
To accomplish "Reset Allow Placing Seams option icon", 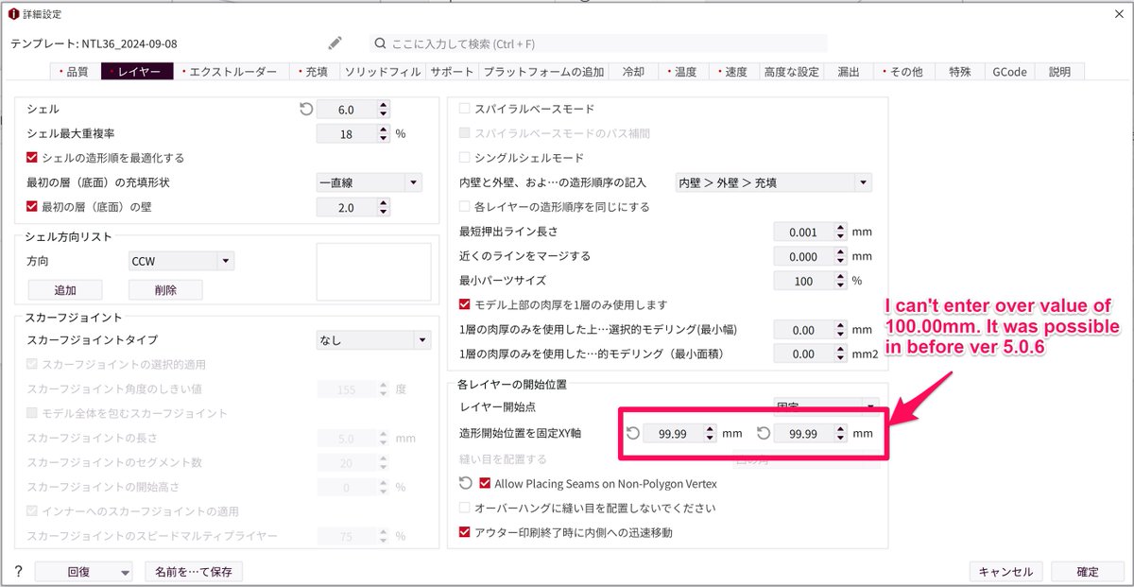I will click(x=466, y=483).
